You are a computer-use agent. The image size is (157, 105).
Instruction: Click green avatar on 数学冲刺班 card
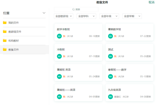pyautogui.click(x=59, y=36)
